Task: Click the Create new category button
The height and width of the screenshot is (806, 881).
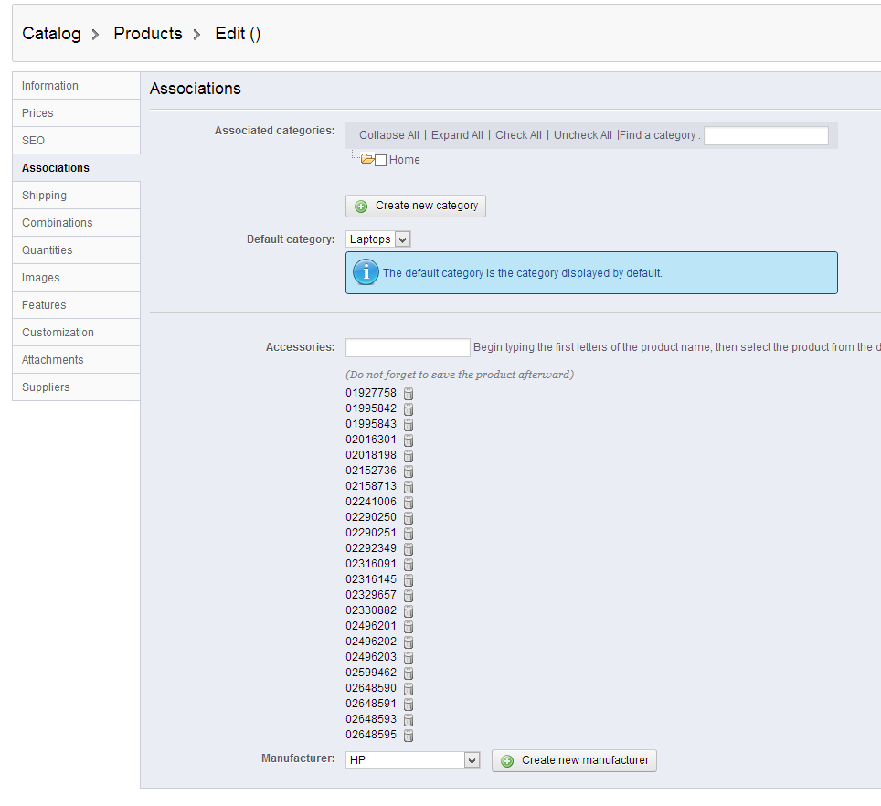Action: click(416, 206)
